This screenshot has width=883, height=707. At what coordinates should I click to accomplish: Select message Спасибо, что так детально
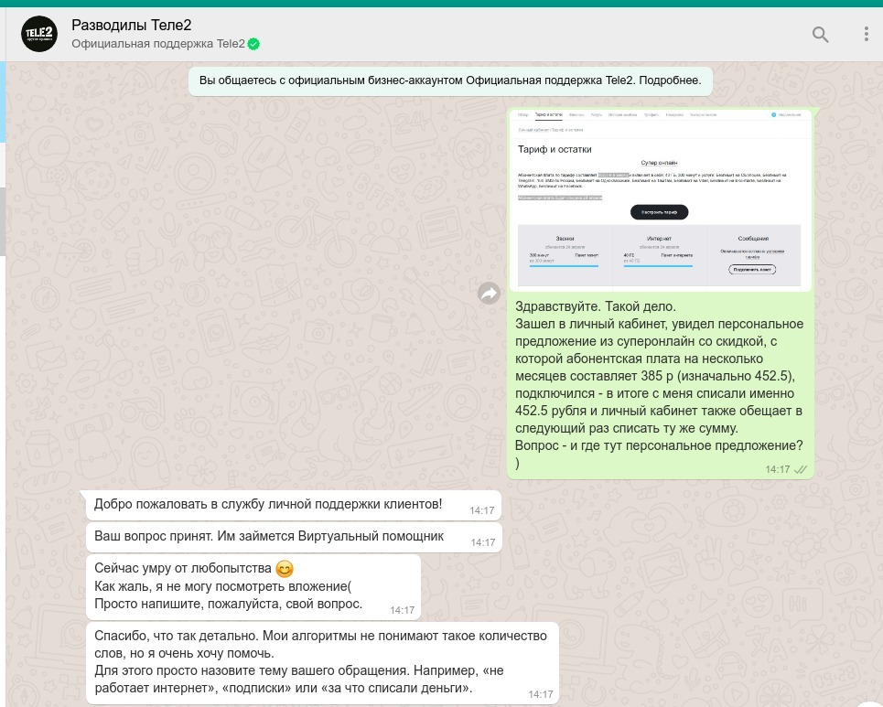322,662
